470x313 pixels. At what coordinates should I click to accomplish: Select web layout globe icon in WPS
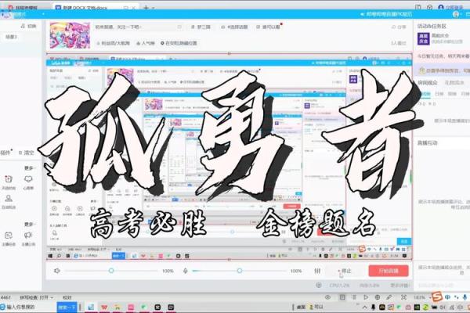pyautogui.click(x=378, y=297)
